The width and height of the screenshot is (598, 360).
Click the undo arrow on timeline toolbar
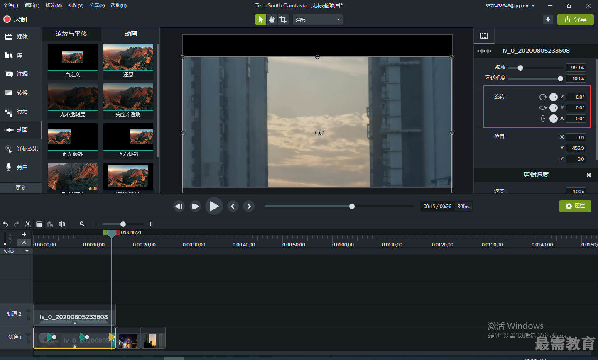tap(5, 224)
